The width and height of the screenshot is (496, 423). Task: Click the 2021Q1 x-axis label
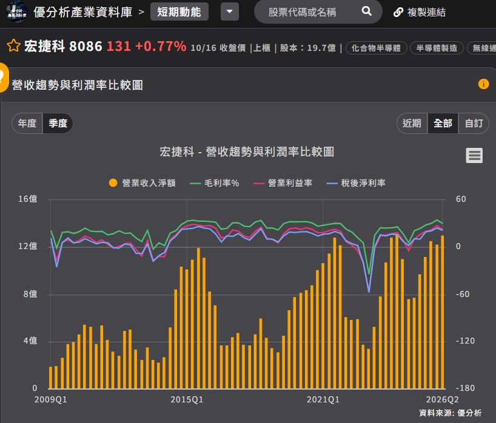click(x=323, y=399)
